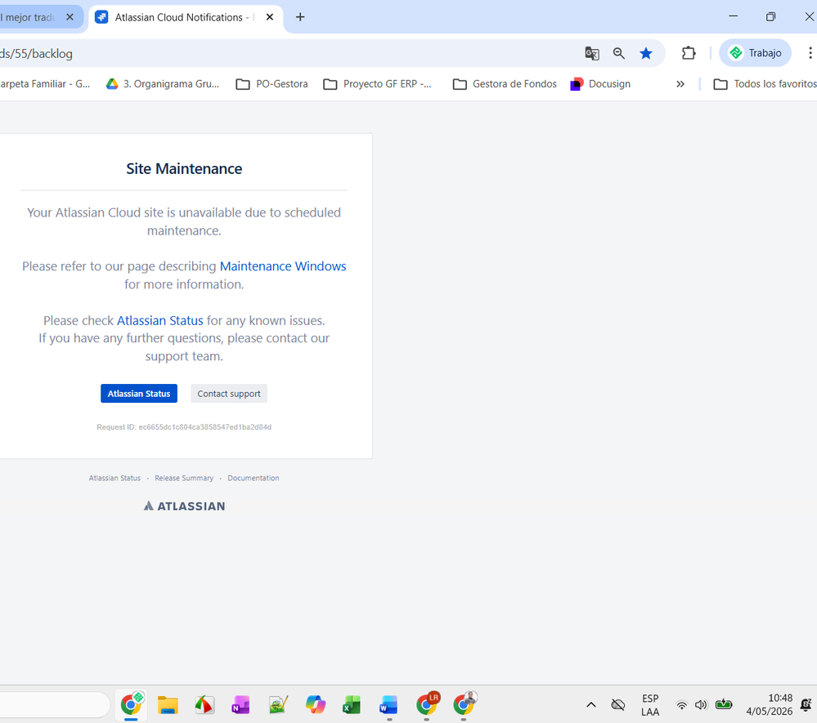The height and width of the screenshot is (723, 817).
Task: Click the battery status tray icon
Action: click(x=724, y=705)
